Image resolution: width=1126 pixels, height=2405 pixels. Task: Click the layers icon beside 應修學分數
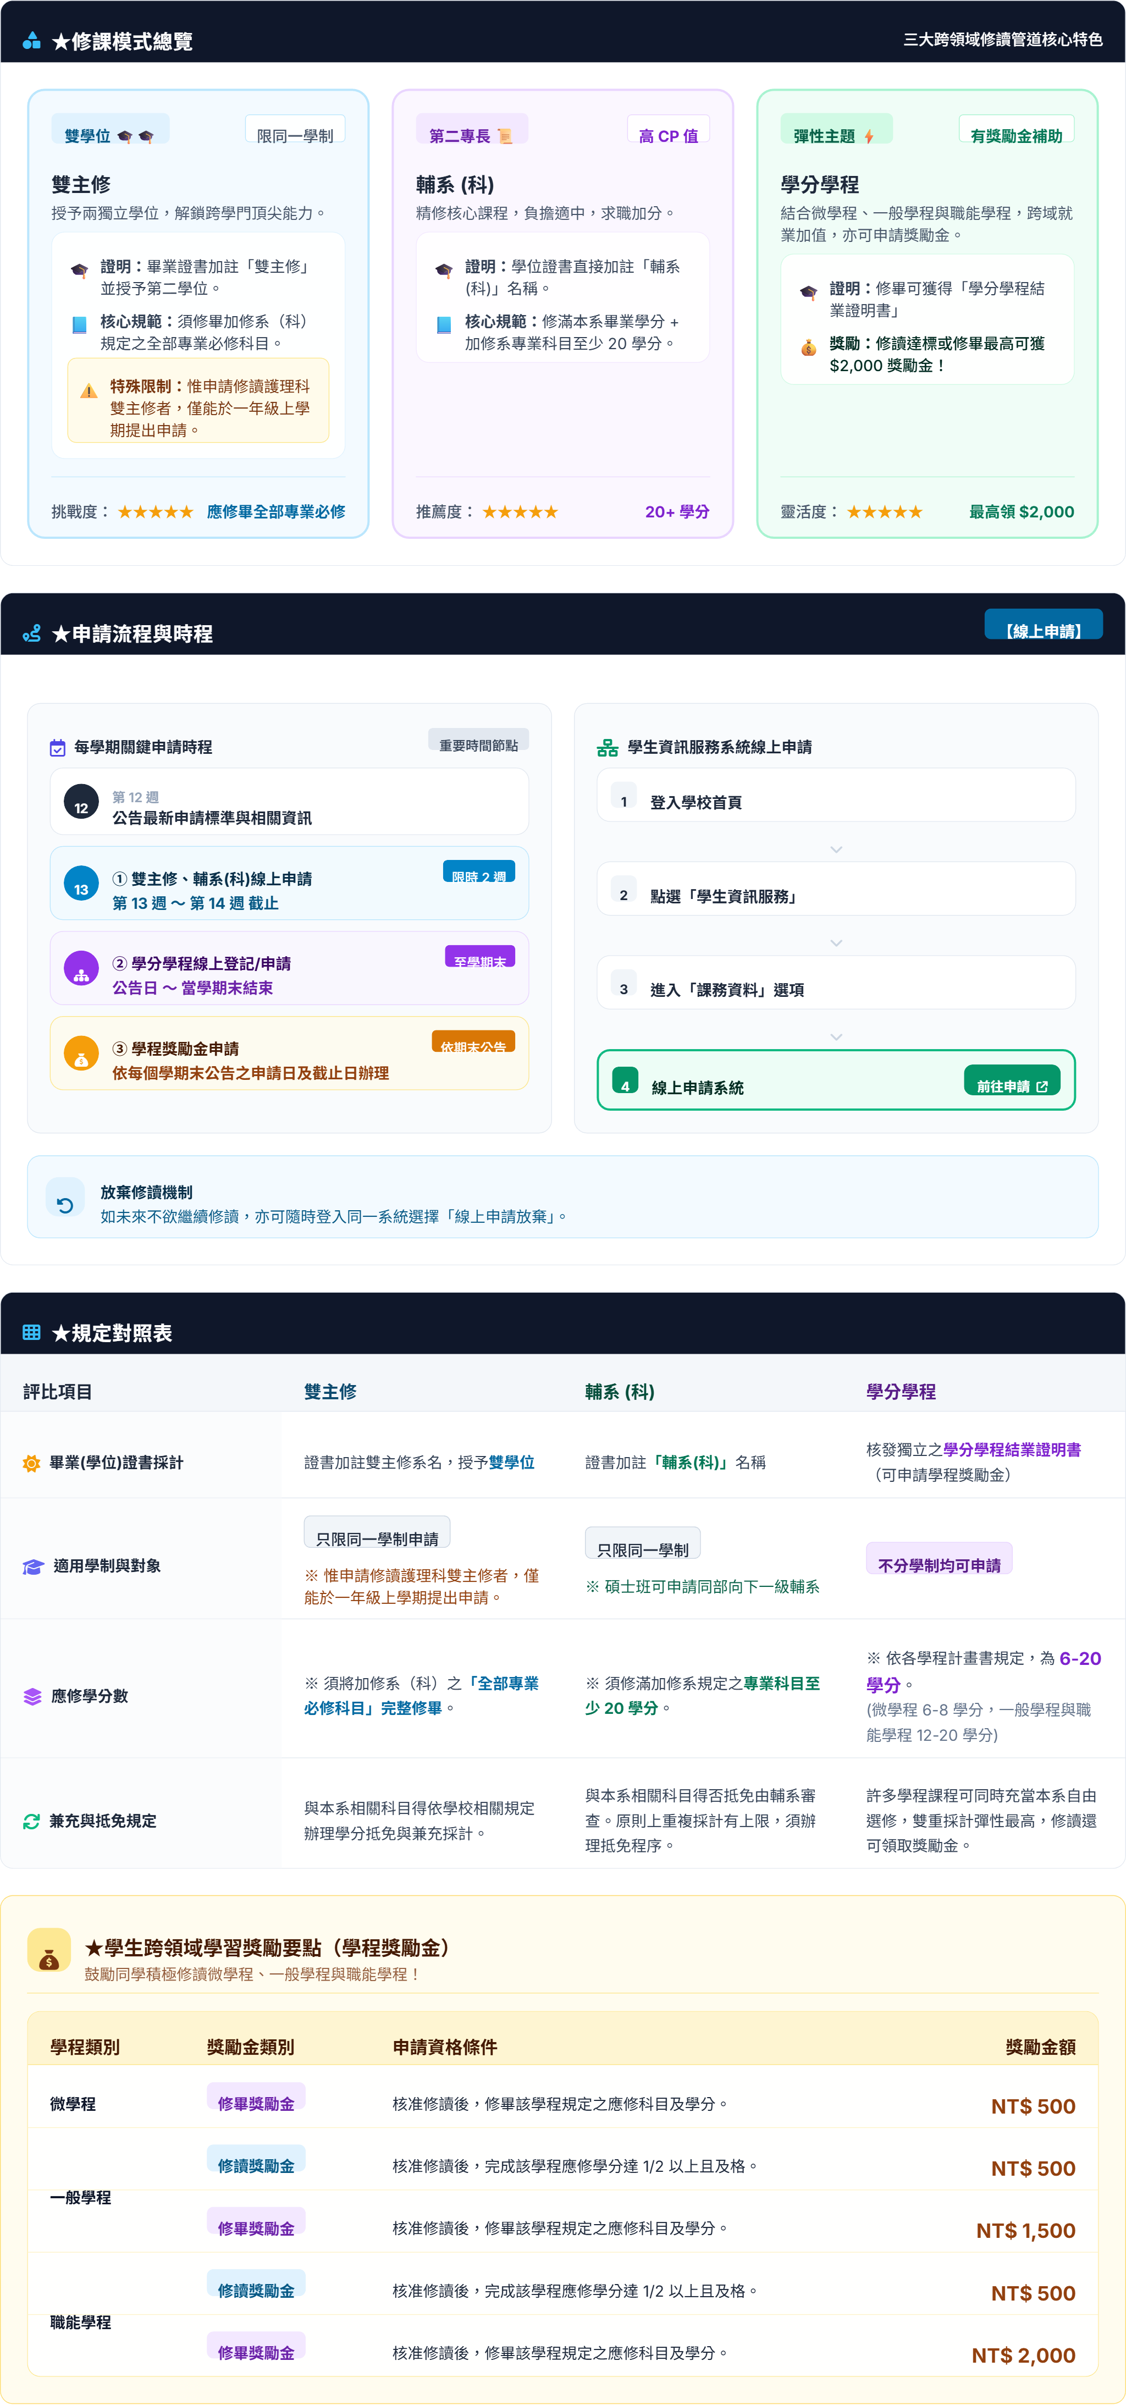32,1696
